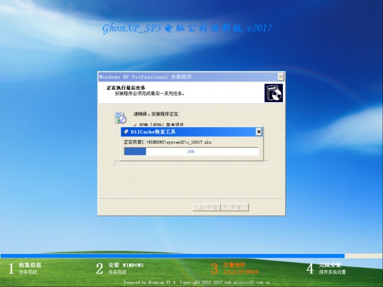
Task: Close the DllCache恢复工具 dialog
Action: [259, 132]
